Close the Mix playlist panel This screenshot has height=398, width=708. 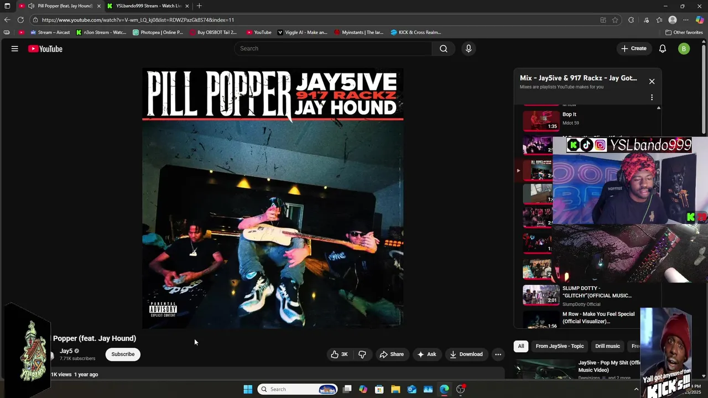tap(652, 81)
